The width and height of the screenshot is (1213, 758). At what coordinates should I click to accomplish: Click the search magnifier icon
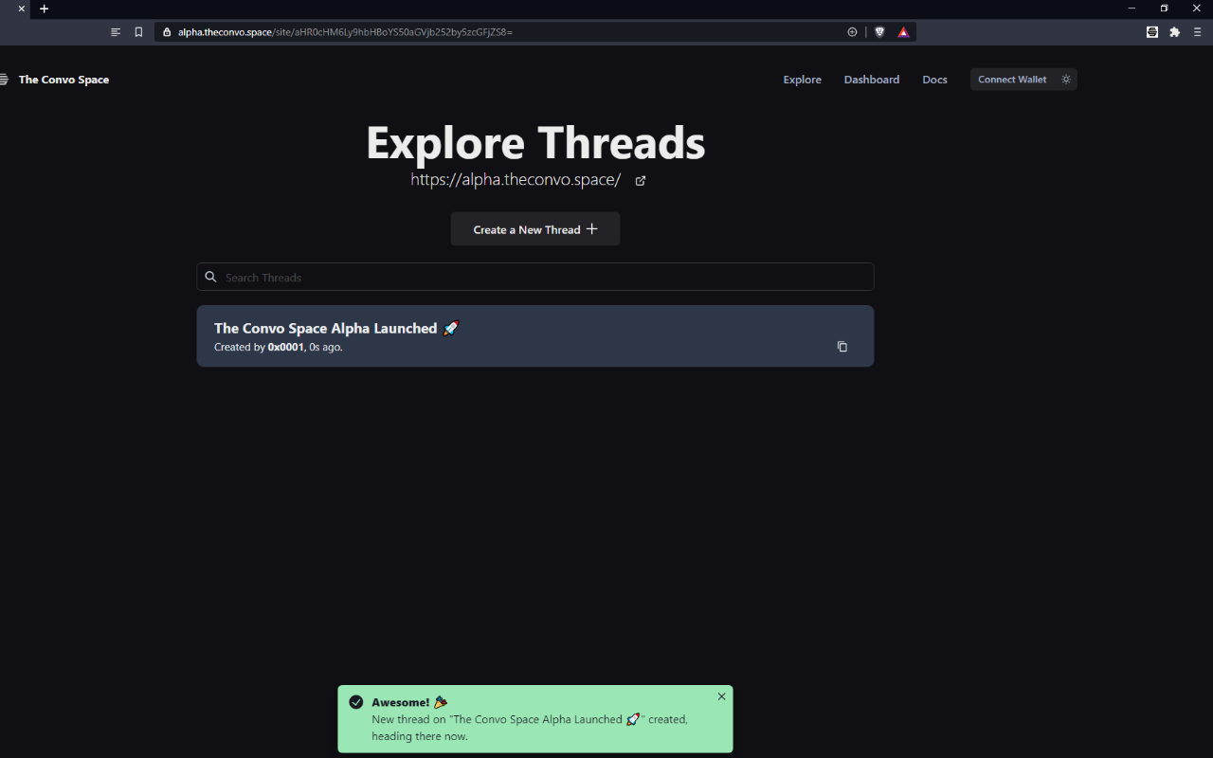211,277
